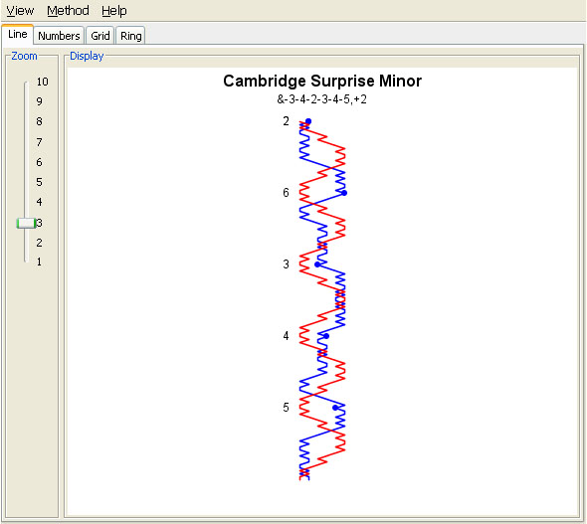Screen dimensions: 587x524
Task: Click the Cambridge Surprise Minor title
Action: [322, 81]
